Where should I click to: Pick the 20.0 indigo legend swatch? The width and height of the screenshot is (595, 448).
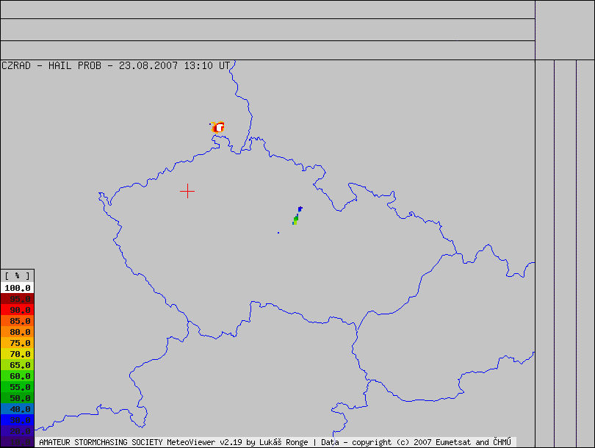(17, 431)
